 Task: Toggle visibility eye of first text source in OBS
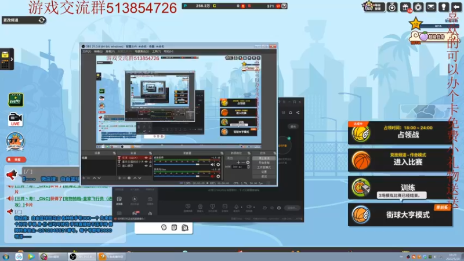pyautogui.click(x=146, y=158)
